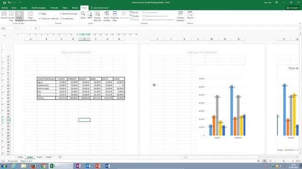Expand Cambiar ventanas dropdown
The height and width of the screenshot is (169, 302).
point(180,16)
